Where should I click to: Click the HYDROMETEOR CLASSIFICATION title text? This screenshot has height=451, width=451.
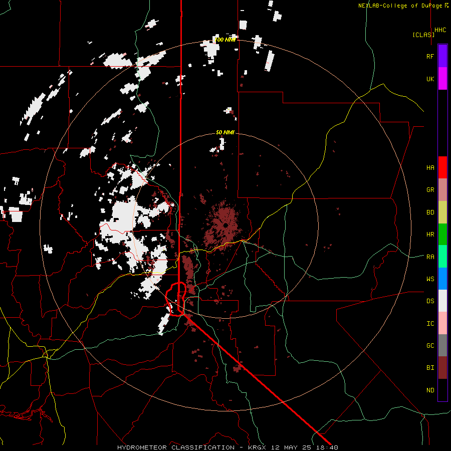[176, 447]
